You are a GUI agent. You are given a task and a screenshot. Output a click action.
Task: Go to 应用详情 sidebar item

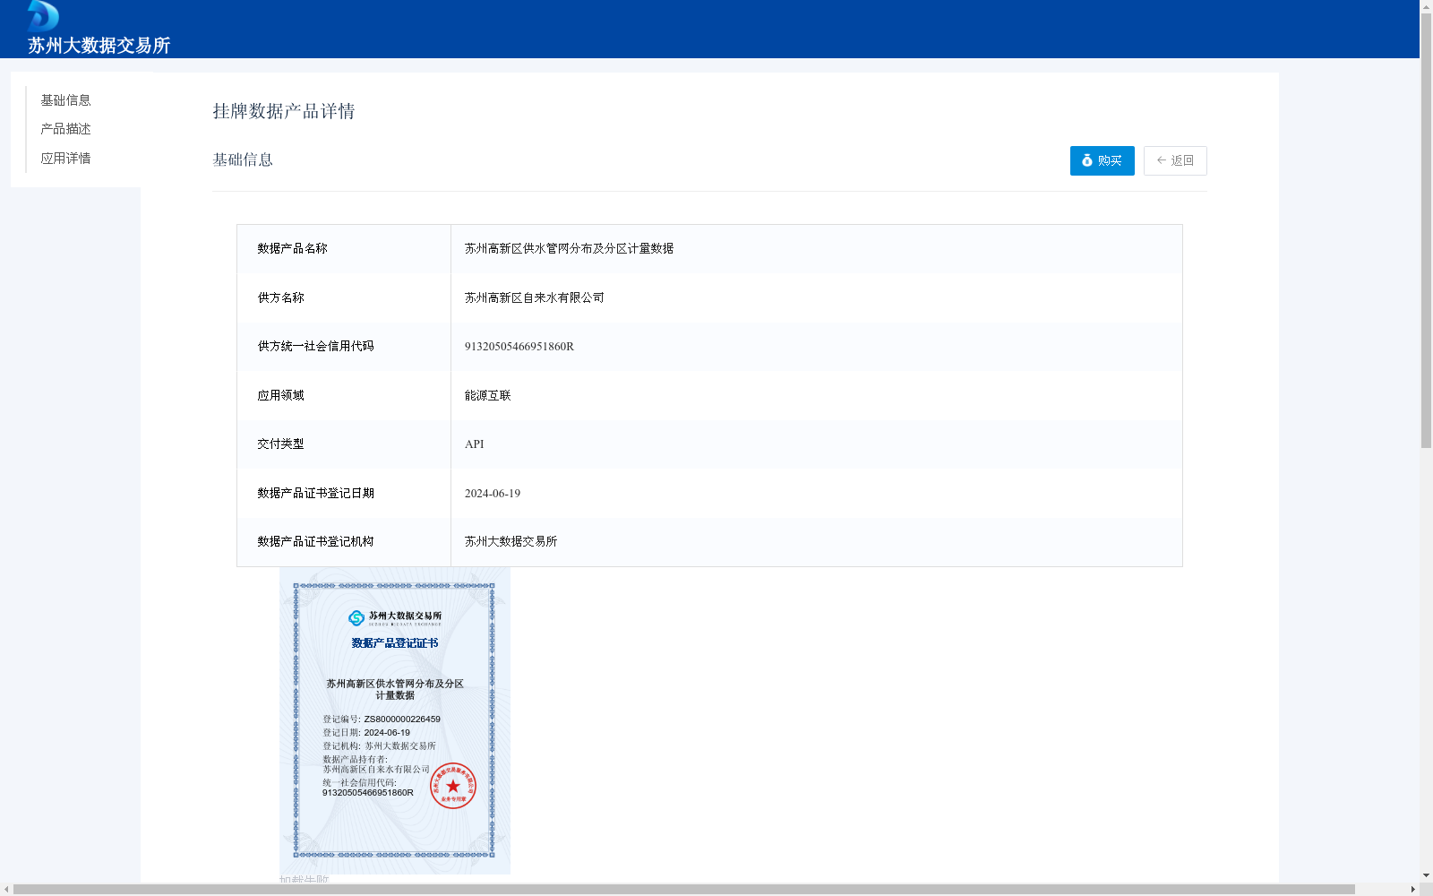tap(65, 159)
